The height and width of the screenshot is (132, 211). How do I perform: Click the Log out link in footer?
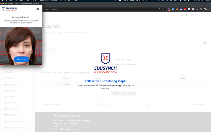tap(86, 120)
